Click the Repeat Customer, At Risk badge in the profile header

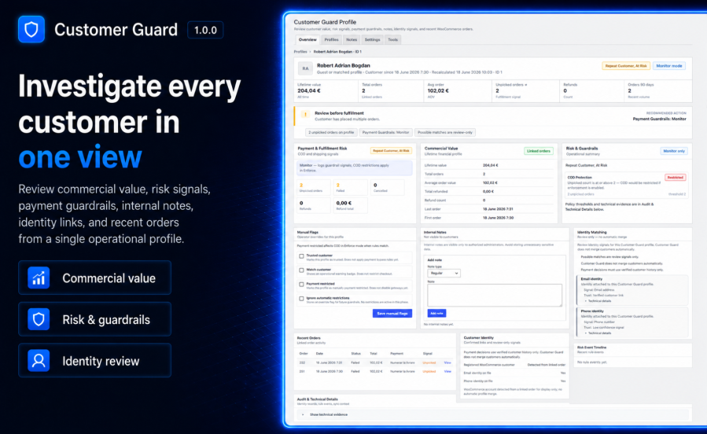pos(626,66)
